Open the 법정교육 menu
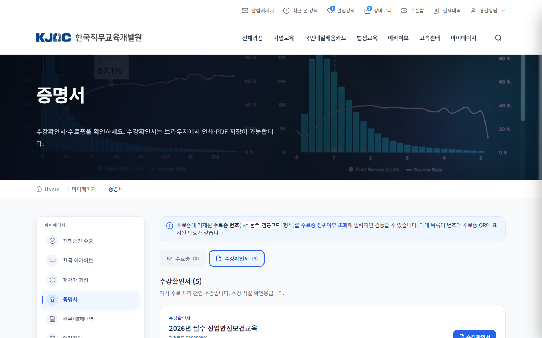 (x=367, y=38)
